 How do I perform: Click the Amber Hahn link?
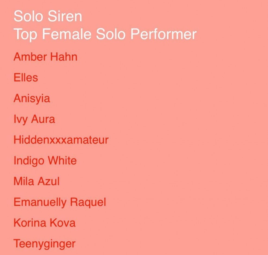45,57
